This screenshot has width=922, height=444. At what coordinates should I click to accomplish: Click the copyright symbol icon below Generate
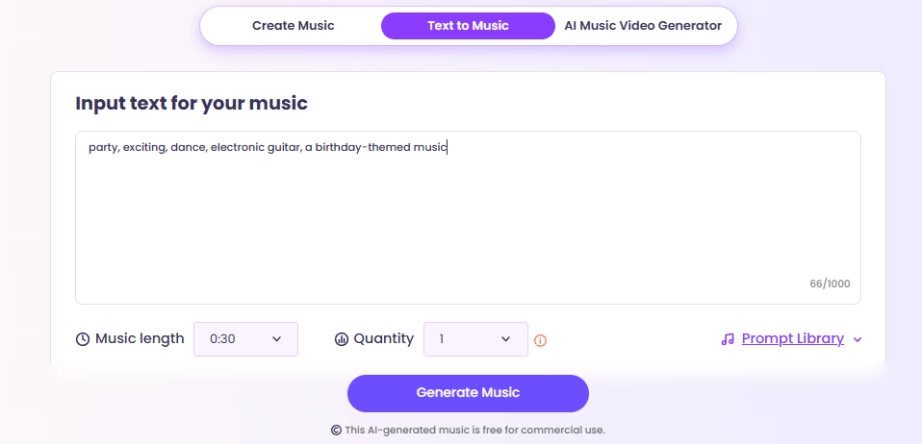[336, 431]
